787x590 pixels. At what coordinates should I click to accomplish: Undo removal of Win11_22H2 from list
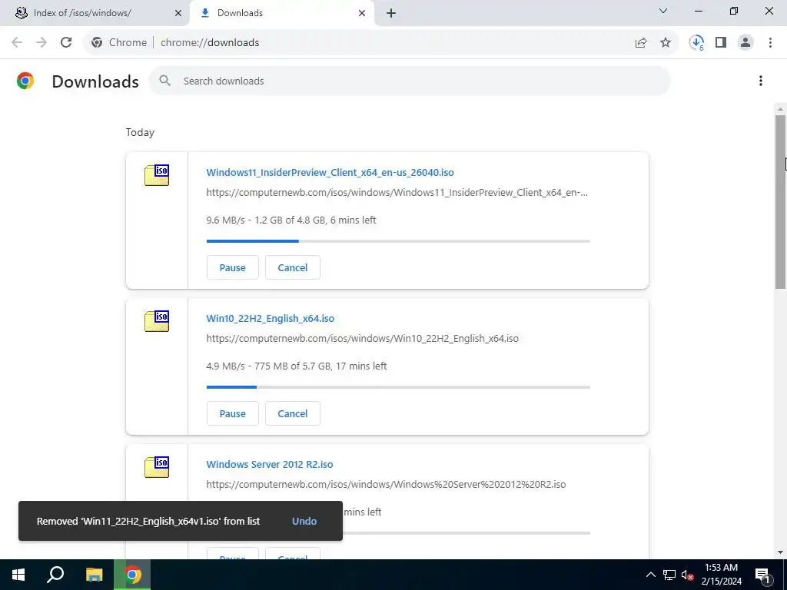coord(304,522)
